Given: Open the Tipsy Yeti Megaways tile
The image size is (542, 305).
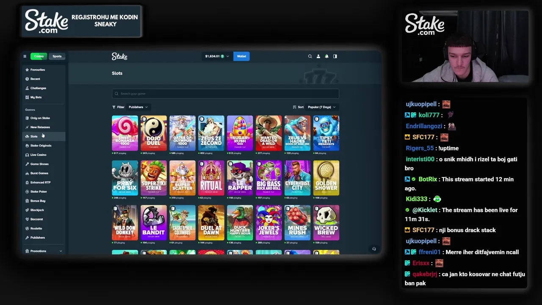Looking at the screenshot, I should click(326, 133).
